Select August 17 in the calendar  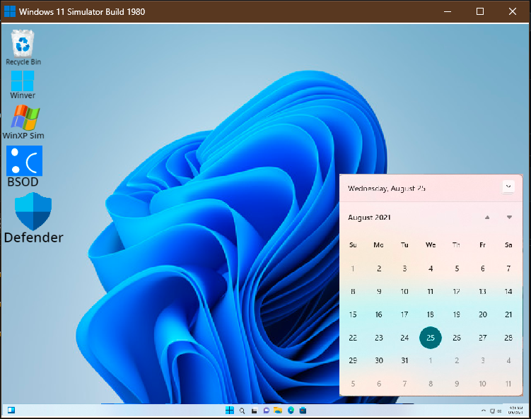[404, 314]
